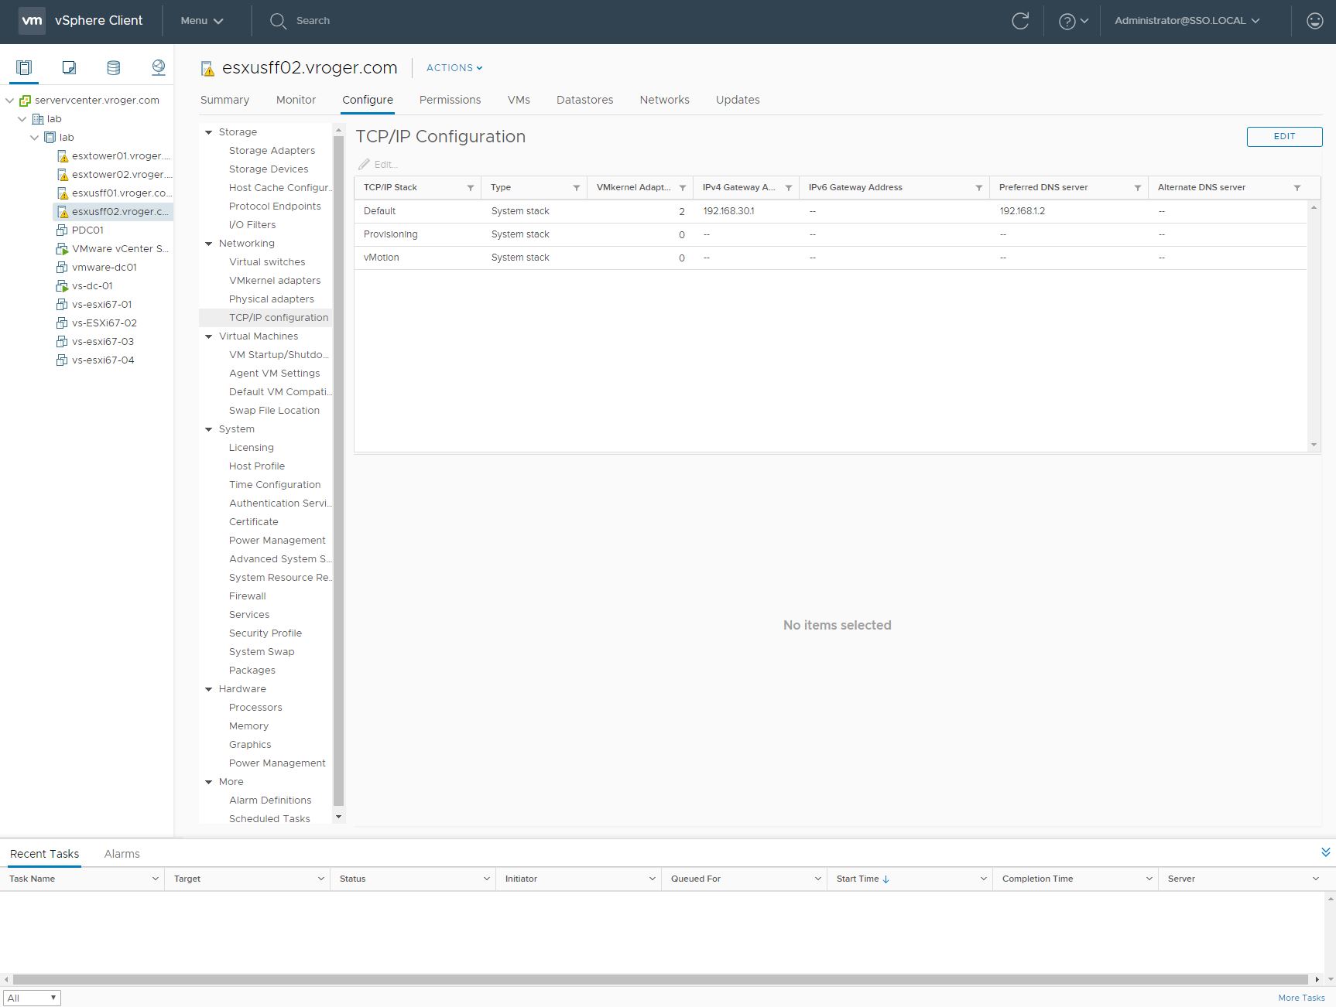Select the Default TCP/IP stack row

831,211
